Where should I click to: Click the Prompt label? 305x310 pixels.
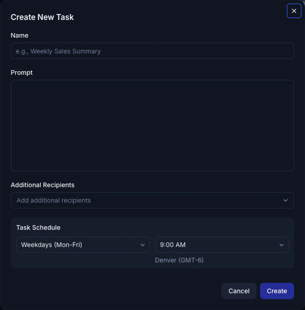(22, 73)
